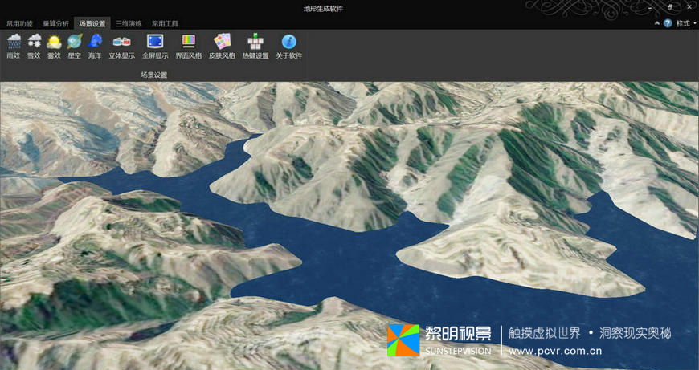Restore the window size from title bar
Screen dimensions: 699x370
670,6
